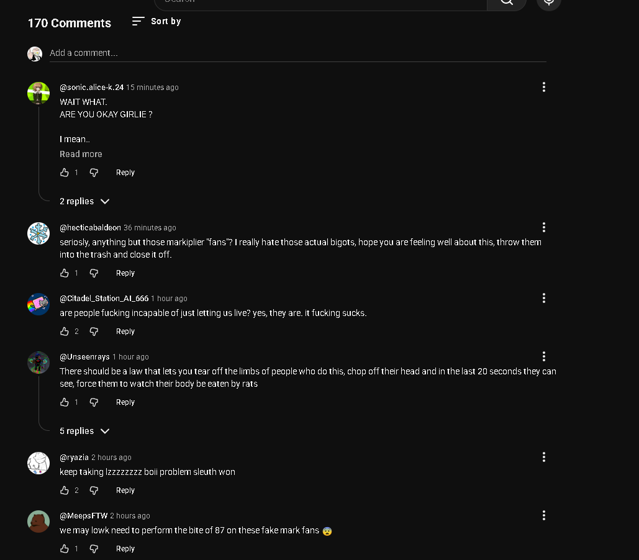
Task: Reply to @Unseenrays's comment
Action: 125,402
